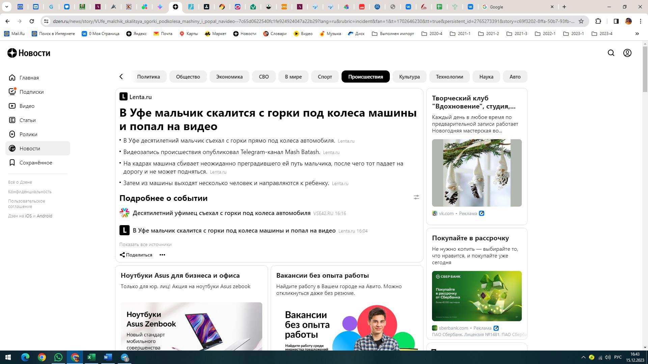This screenshot has height=364, width=648.
Task: Open Подписки in left sidebar
Action: (31, 92)
